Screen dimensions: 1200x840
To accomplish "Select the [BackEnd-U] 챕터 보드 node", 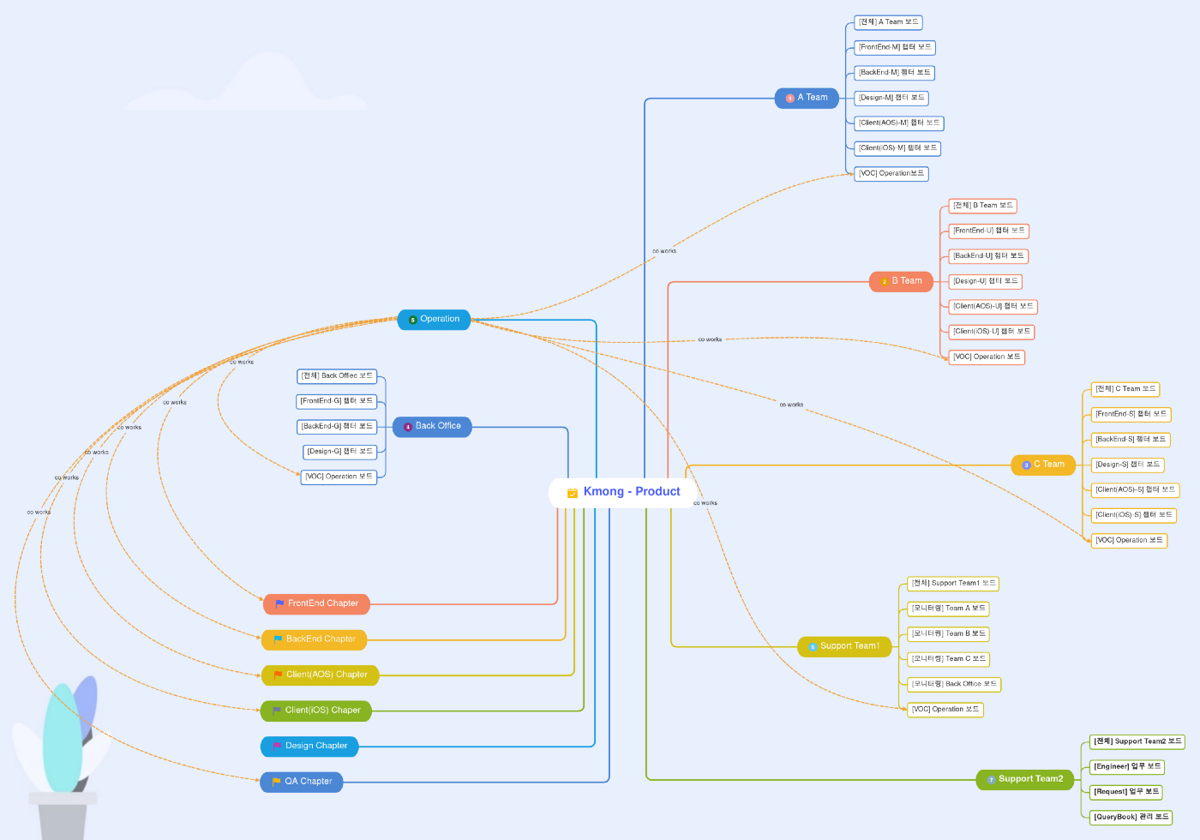I will pyautogui.click(x=988, y=256).
